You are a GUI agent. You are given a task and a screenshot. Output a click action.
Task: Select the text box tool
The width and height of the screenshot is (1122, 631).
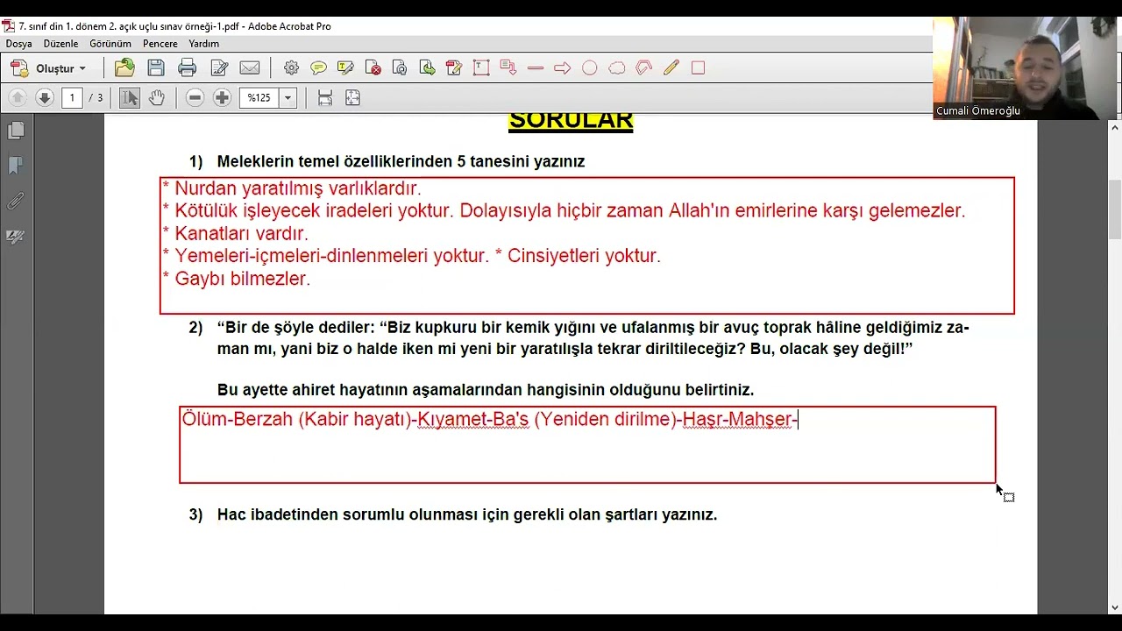click(x=481, y=67)
